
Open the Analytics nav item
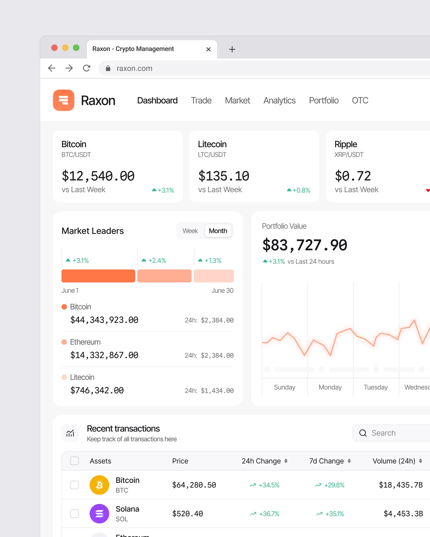280,100
